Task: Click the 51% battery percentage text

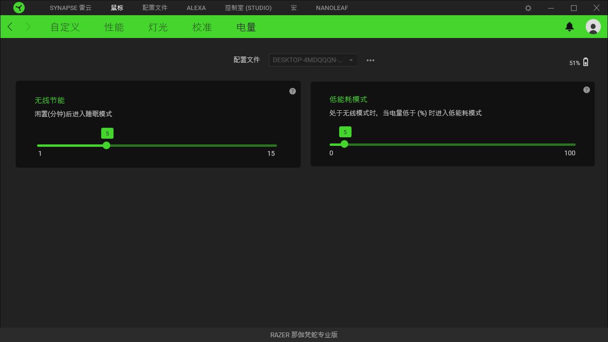Action: coord(574,63)
